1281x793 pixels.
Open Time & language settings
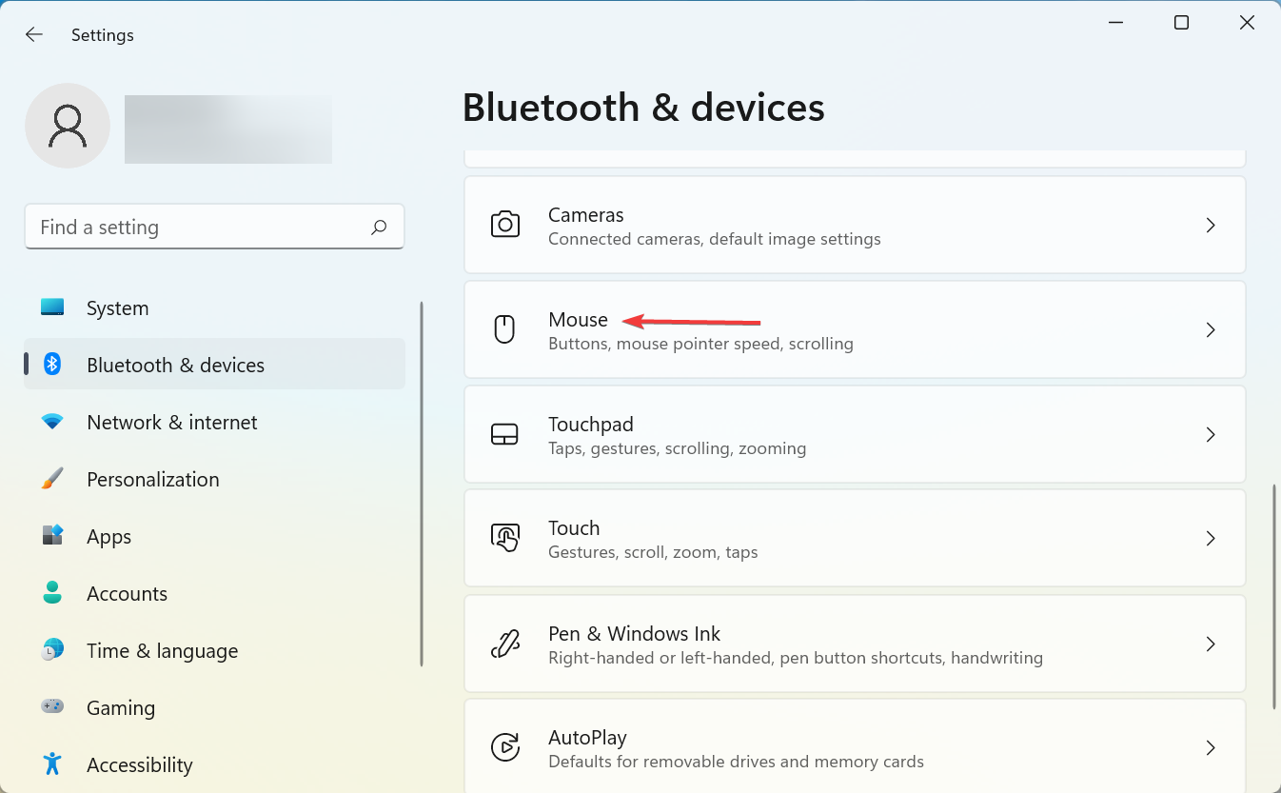pyautogui.click(x=214, y=649)
